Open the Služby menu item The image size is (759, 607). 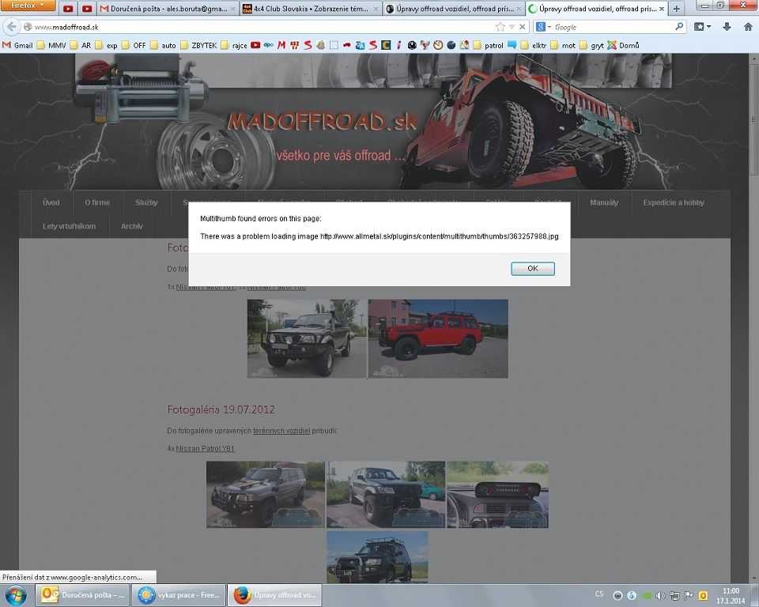(147, 202)
